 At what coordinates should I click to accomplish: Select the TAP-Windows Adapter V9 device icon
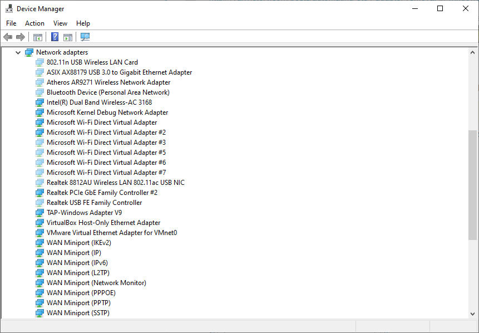(x=39, y=213)
